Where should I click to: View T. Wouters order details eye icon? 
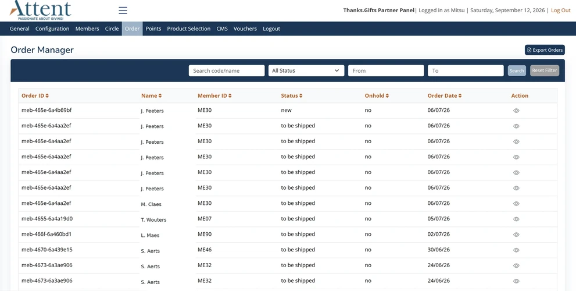click(516, 219)
